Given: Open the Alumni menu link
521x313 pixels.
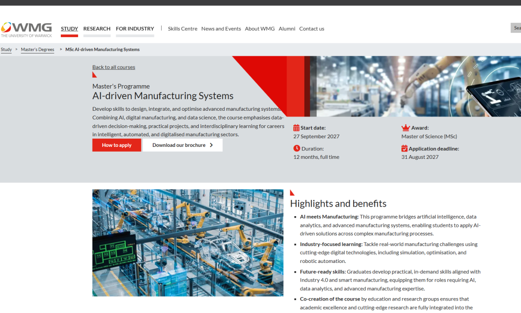Looking at the screenshot, I should [287, 28].
